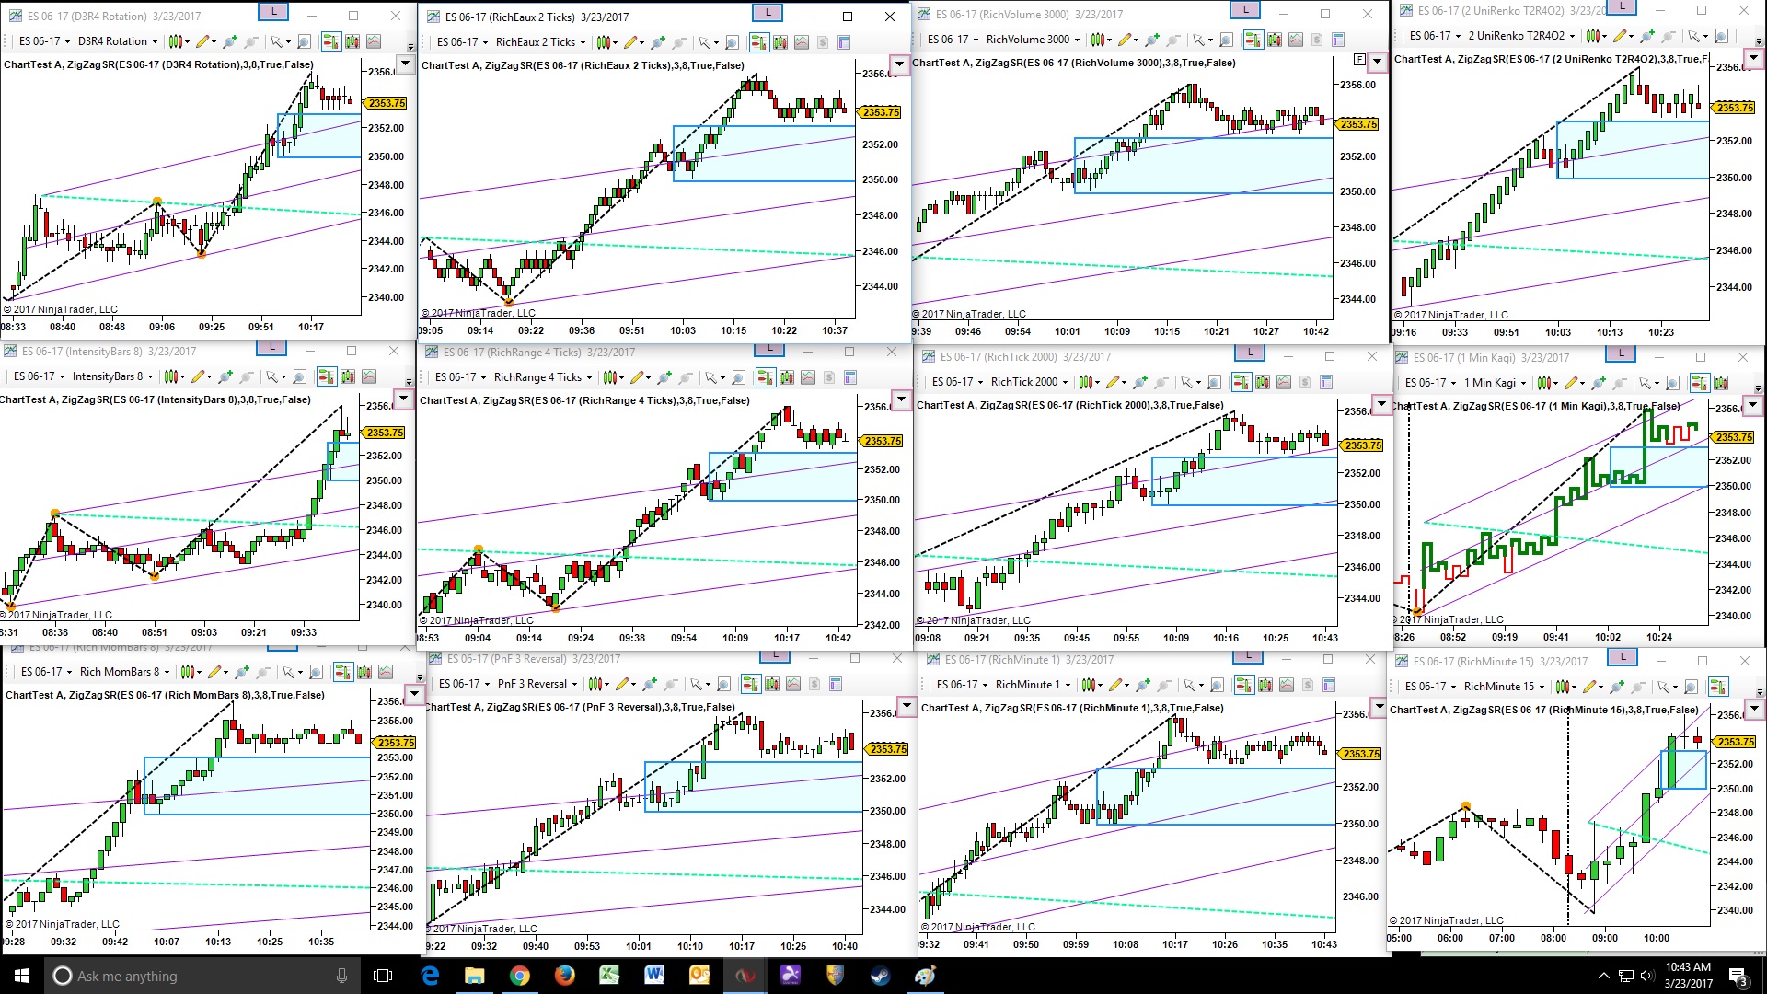Open Action Center notifications icon
The height and width of the screenshot is (994, 1767).
pos(1738,977)
